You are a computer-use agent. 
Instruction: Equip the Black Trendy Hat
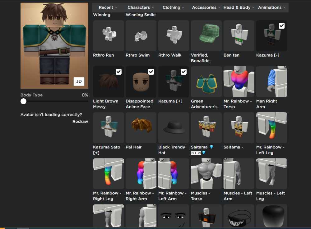pos(174,128)
